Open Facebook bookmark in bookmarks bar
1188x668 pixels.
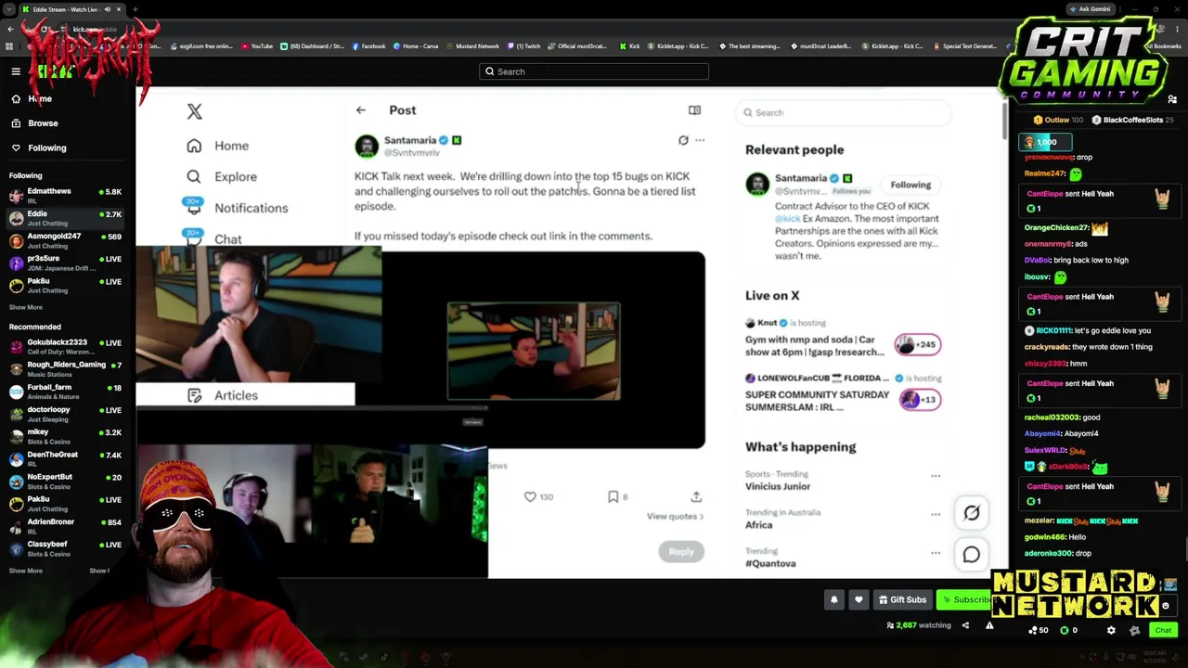coord(368,46)
